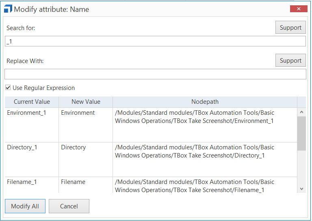
Task: Click into the Replace With text box
Action: pyautogui.click(x=155, y=74)
